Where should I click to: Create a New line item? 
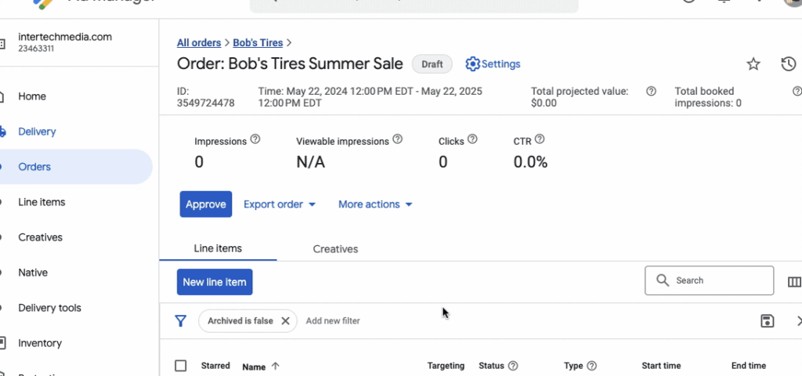point(215,282)
